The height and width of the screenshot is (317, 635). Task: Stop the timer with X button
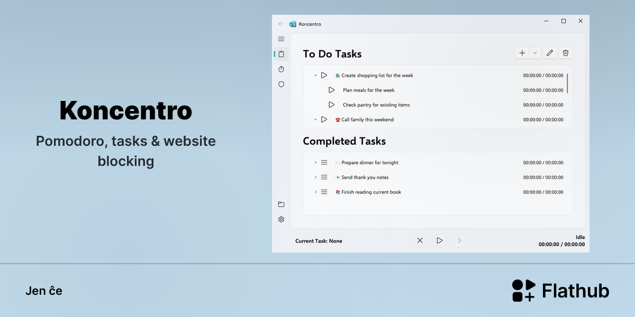pos(420,240)
